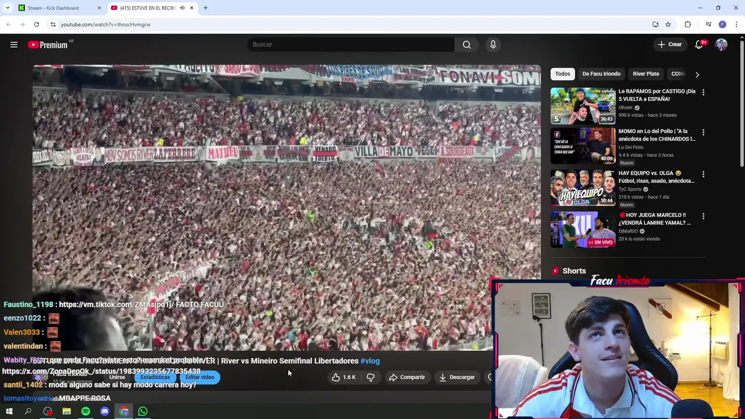Viewport: 745px width, 419px height.
Task: Open Windows taskbar search
Action: click(x=28, y=412)
